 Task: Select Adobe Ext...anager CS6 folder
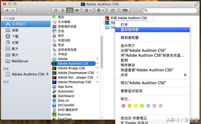point(75,77)
